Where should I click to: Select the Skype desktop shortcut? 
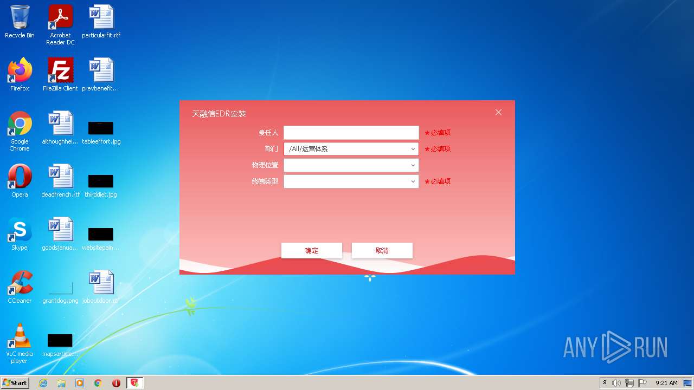[x=20, y=234]
